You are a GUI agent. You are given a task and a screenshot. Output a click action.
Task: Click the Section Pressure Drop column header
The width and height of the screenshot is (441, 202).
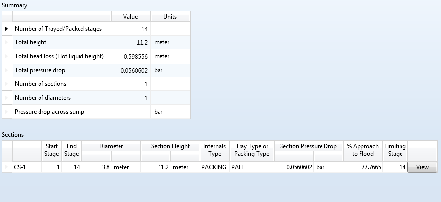coord(308,146)
